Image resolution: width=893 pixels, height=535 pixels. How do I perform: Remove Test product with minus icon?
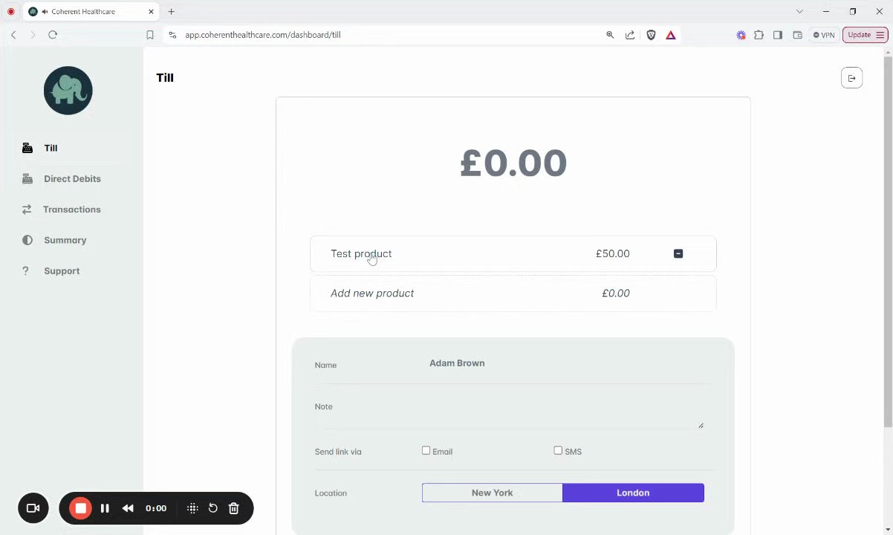(x=678, y=254)
